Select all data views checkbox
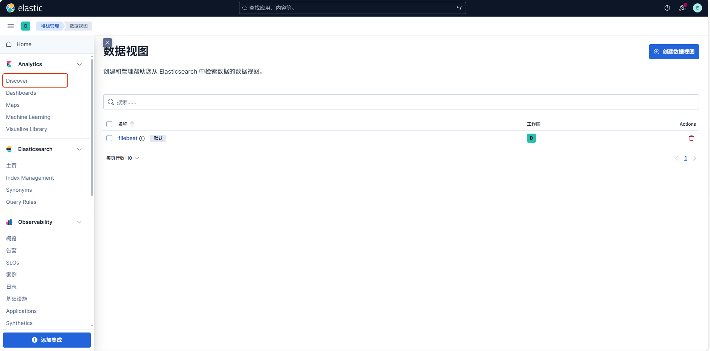This screenshot has height=351, width=710. tap(109, 124)
